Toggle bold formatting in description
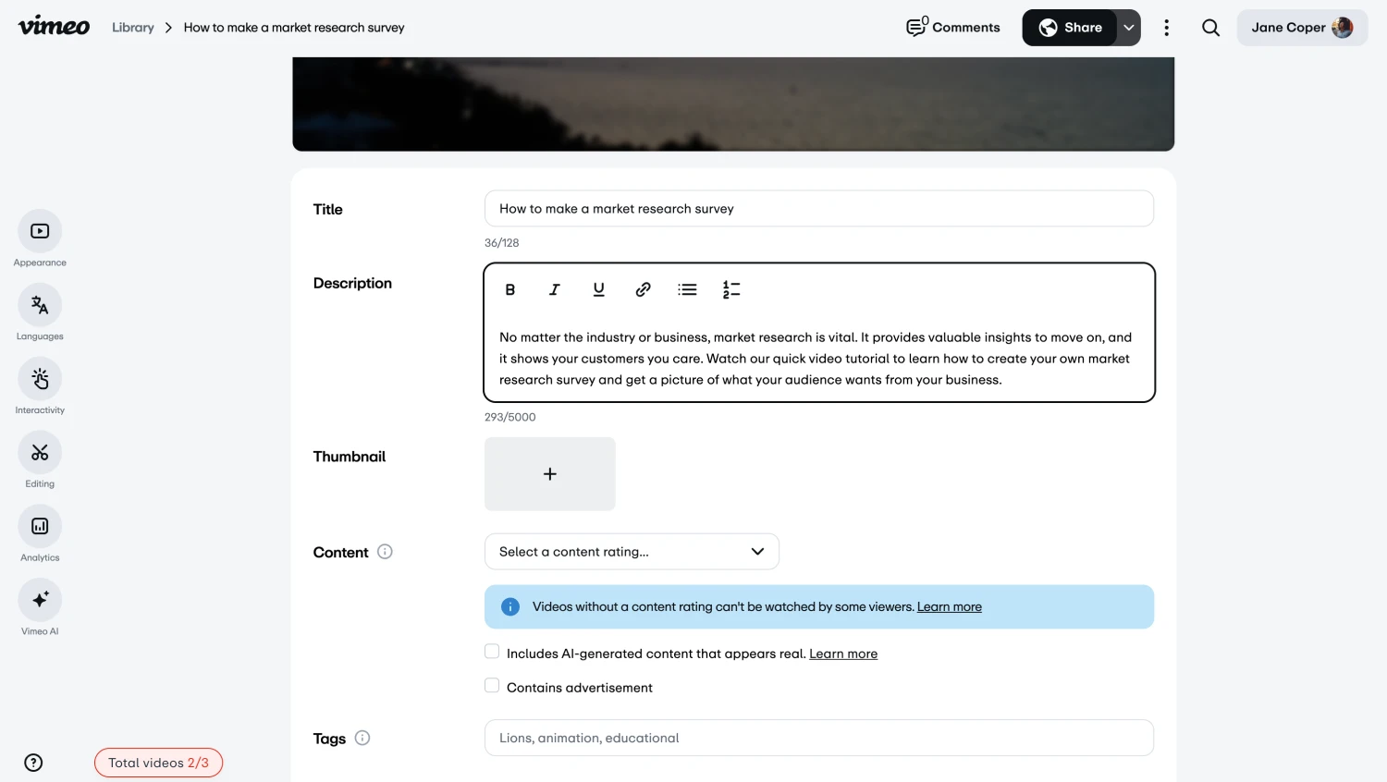This screenshot has width=1387, height=782. tap(509, 290)
